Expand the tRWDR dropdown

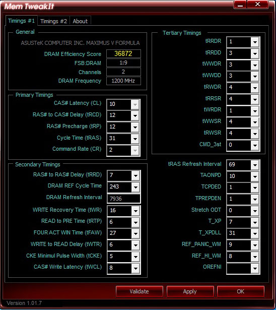pyautogui.click(x=255, y=88)
